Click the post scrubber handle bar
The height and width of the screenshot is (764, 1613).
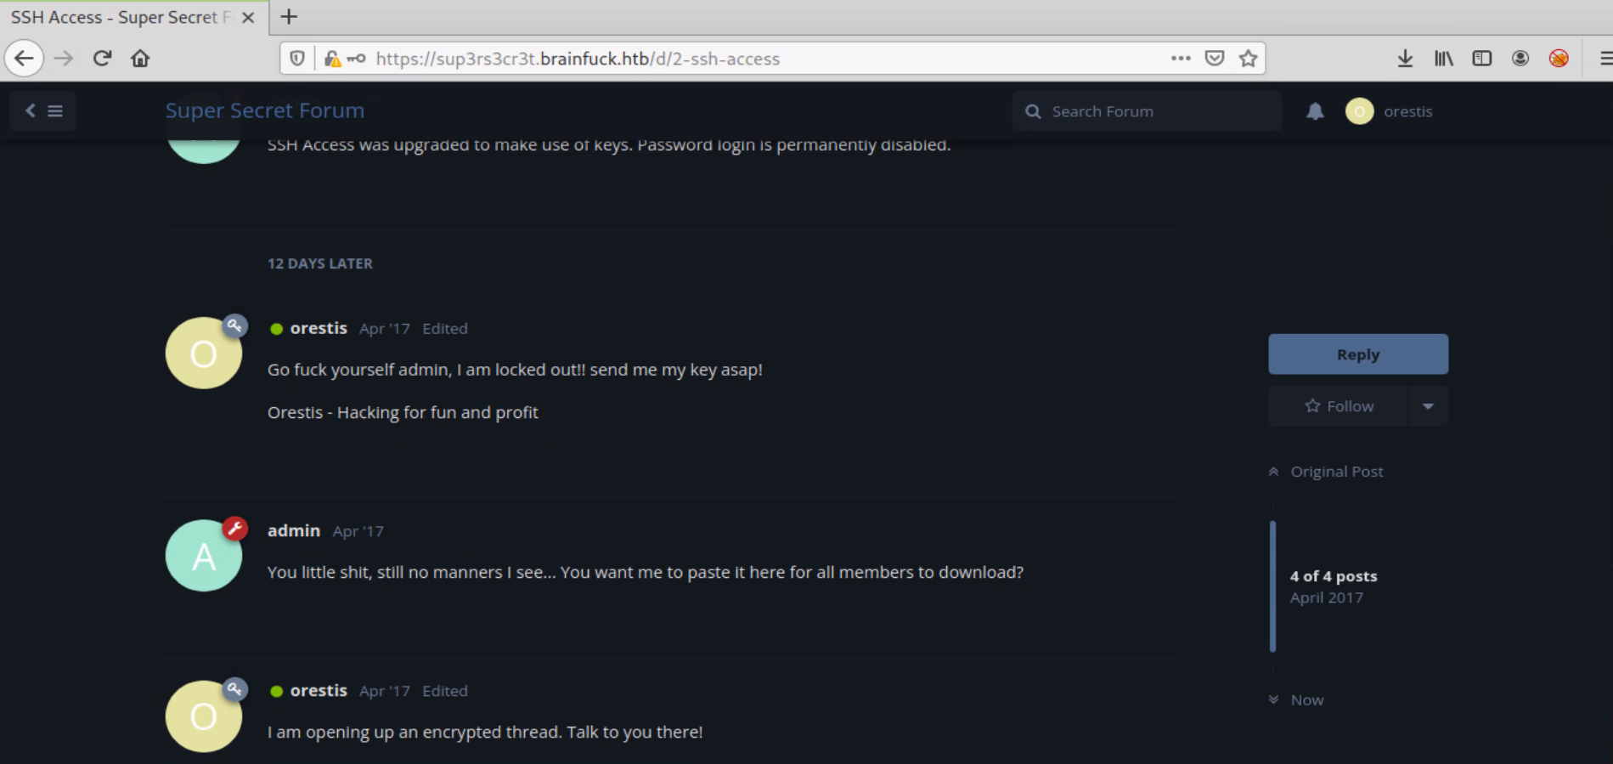pyautogui.click(x=1272, y=586)
